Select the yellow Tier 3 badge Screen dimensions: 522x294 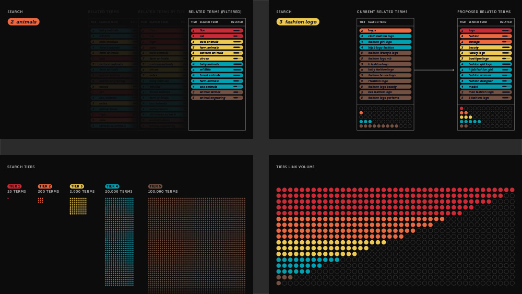[77, 186]
